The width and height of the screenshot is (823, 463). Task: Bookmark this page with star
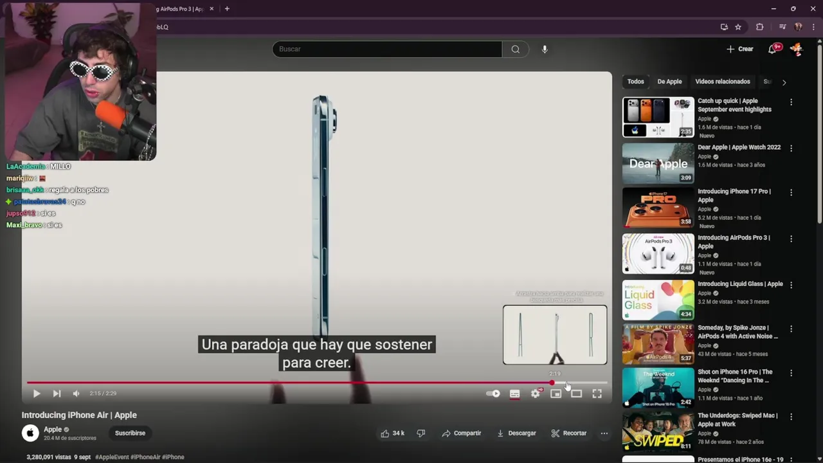click(x=738, y=27)
